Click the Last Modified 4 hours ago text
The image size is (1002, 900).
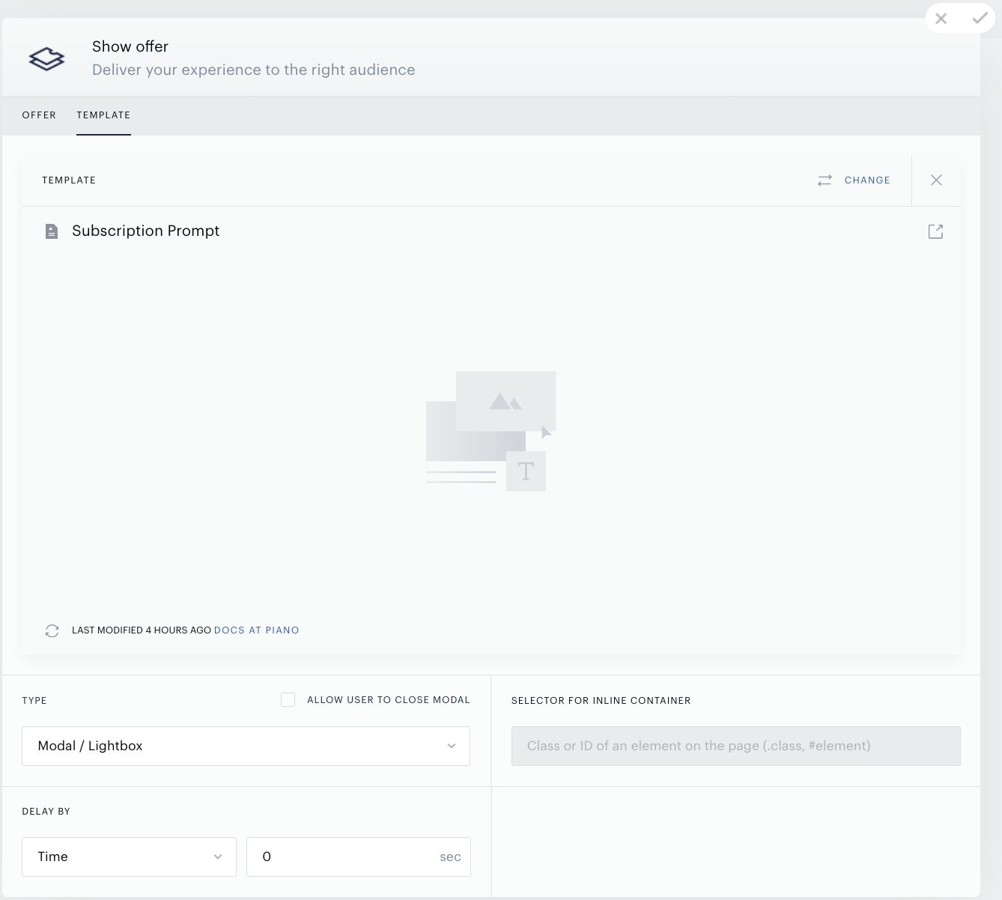pyautogui.click(x=142, y=630)
